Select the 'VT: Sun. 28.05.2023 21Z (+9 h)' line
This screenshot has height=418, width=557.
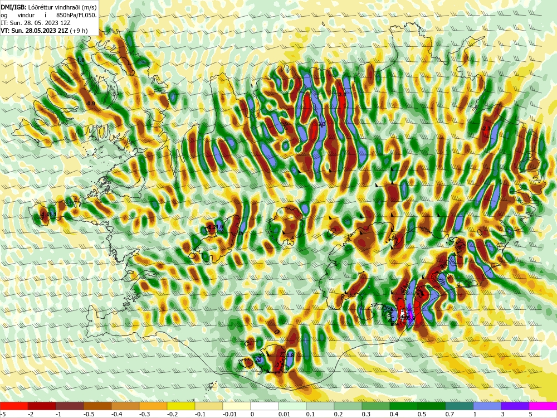pyautogui.click(x=44, y=31)
